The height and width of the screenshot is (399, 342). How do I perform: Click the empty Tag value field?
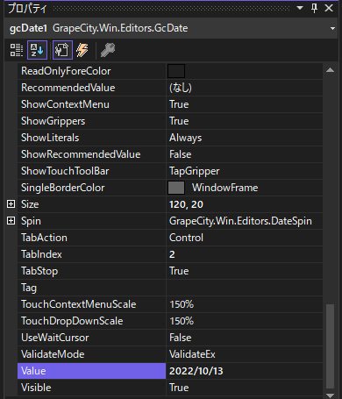coord(244,288)
